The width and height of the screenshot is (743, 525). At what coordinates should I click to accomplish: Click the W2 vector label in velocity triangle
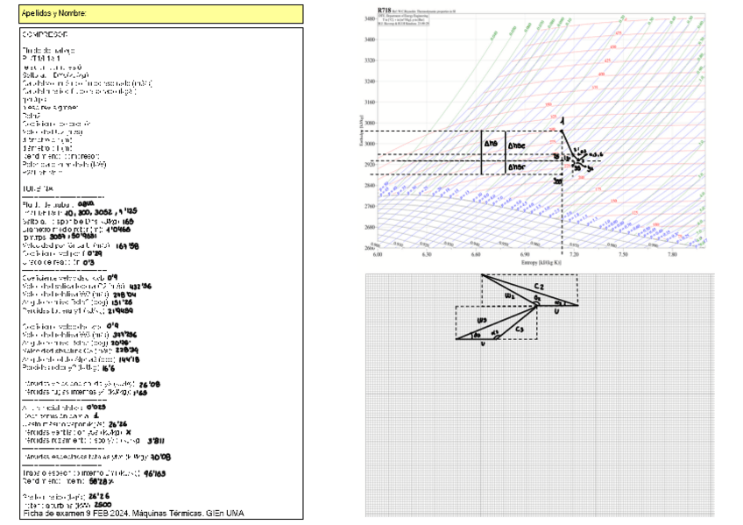coord(510,294)
